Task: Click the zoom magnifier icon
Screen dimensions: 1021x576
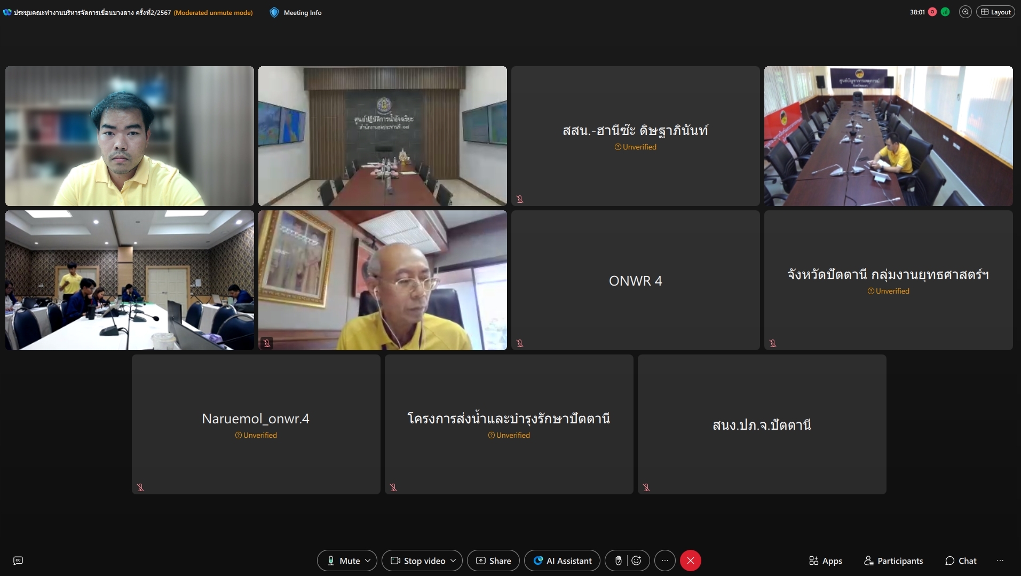Action: pyautogui.click(x=965, y=12)
